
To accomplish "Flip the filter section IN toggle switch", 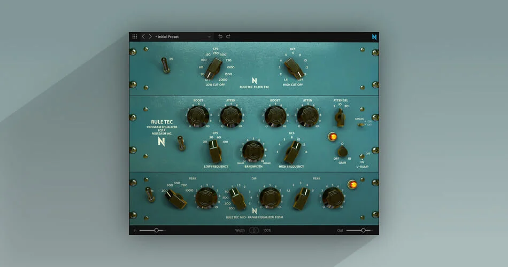I will click(x=165, y=65).
